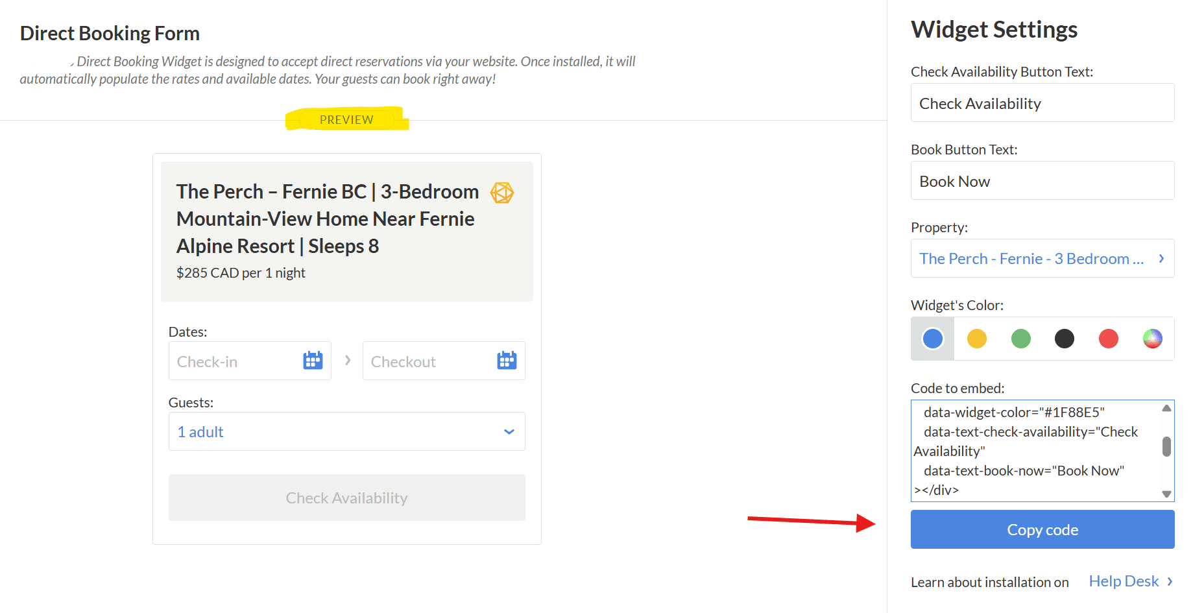
Task: Click the property title 'The Perch – Fernie BC'
Action: 328,219
